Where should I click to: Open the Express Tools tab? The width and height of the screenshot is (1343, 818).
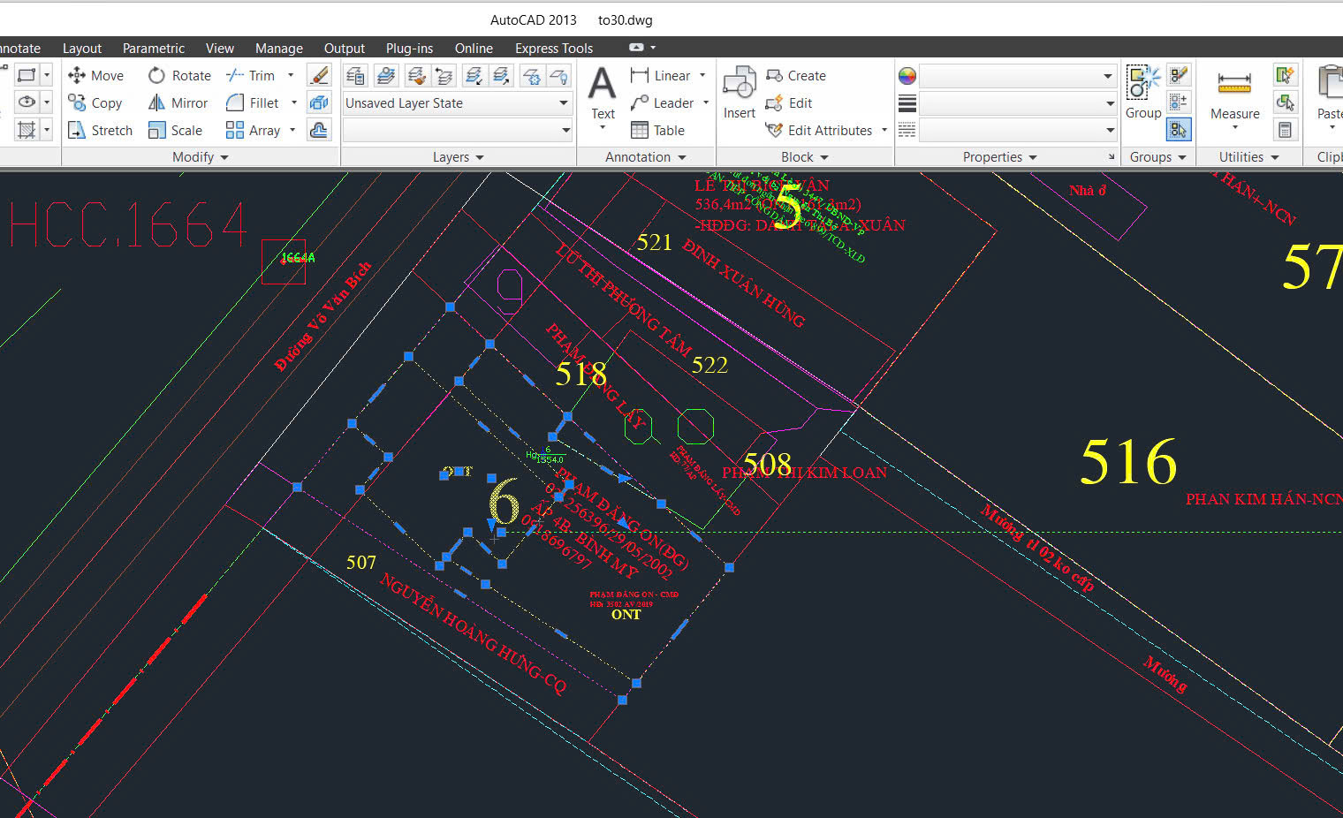[x=554, y=49]
